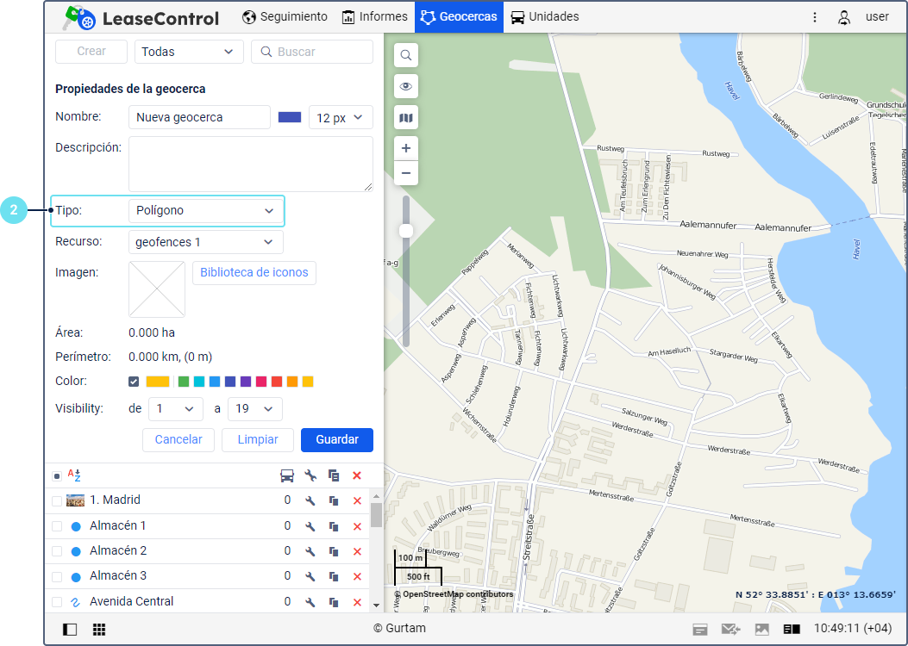The height and width of the screenshot is (646, 908).
Task: Pick the green color swatch
Action: pyautogui.click(x=184, y=382)
